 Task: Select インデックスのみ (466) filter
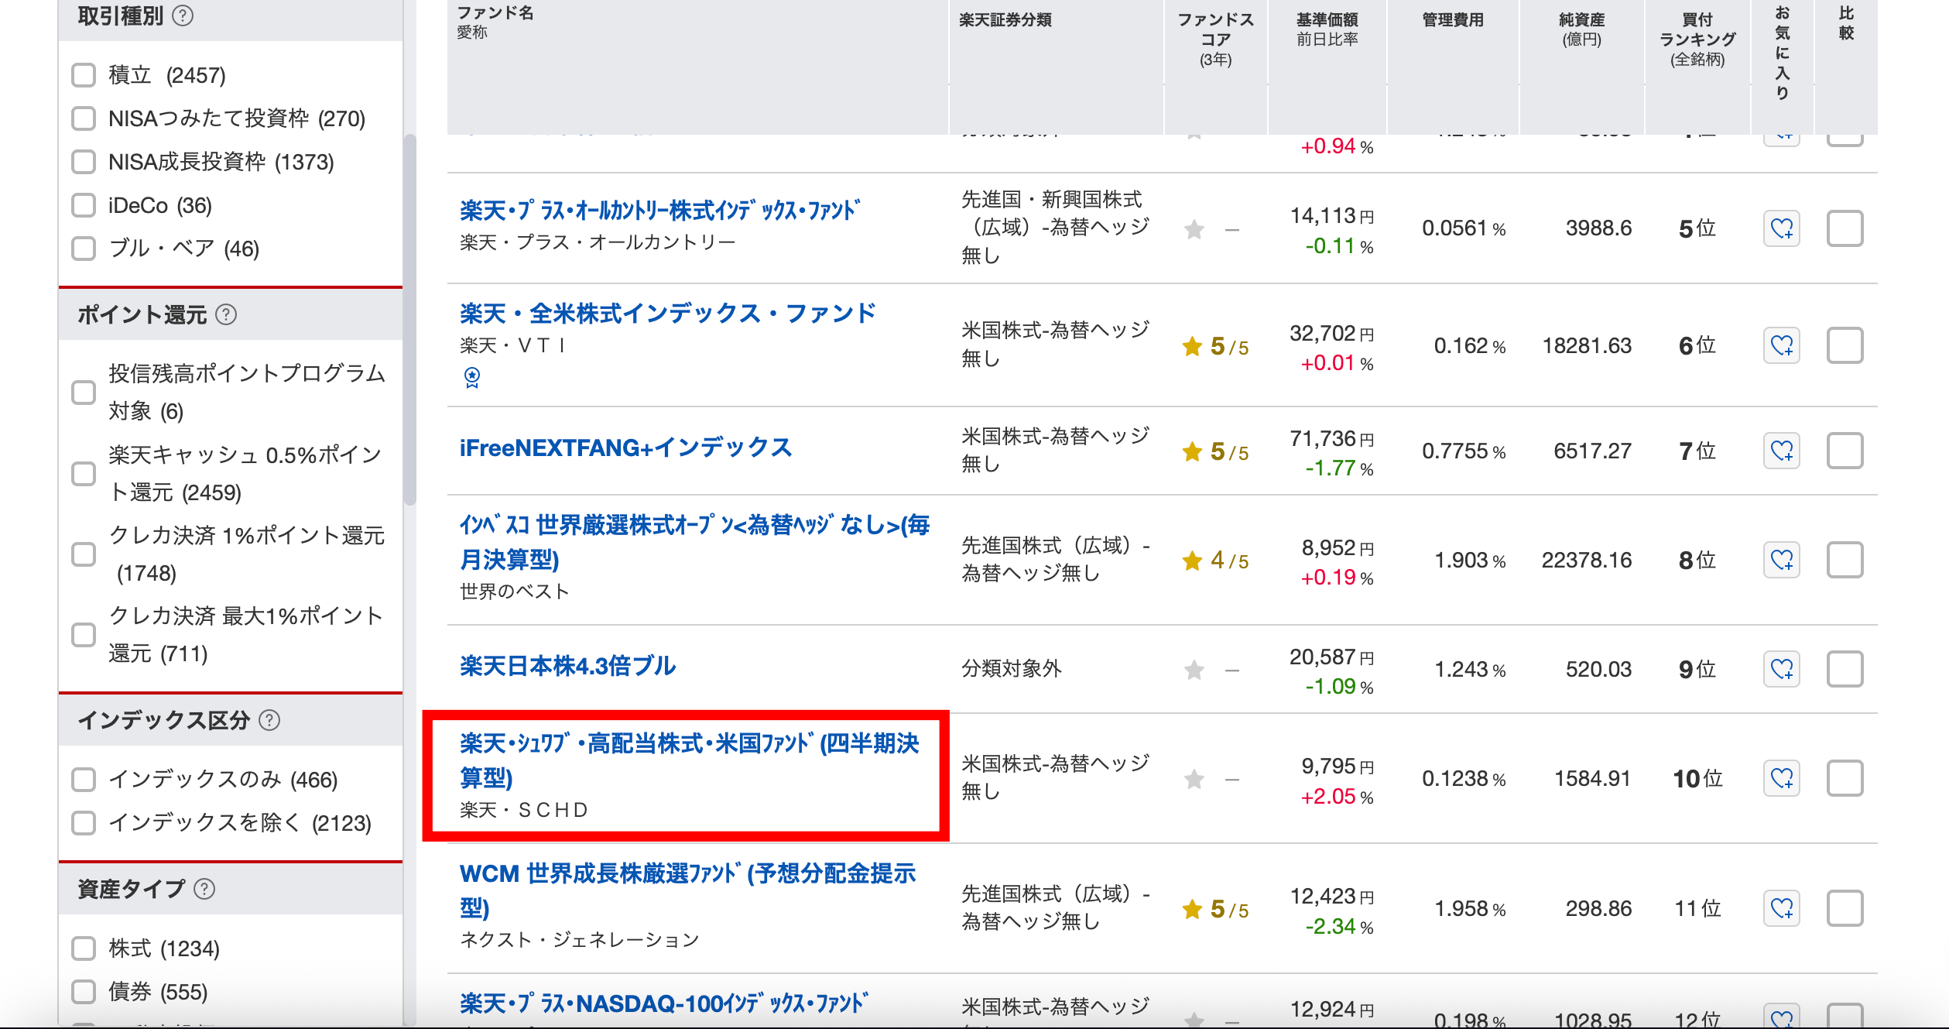pyautogui.click(x=84, y=780)
